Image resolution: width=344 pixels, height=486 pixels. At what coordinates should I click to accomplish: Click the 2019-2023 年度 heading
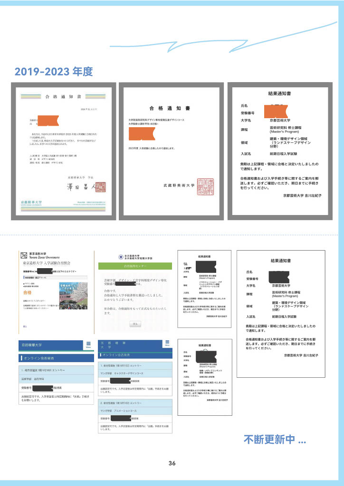(53, 72)
